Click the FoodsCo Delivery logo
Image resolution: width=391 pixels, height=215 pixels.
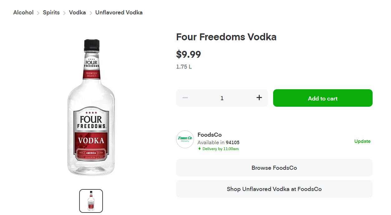click(185, 139)
